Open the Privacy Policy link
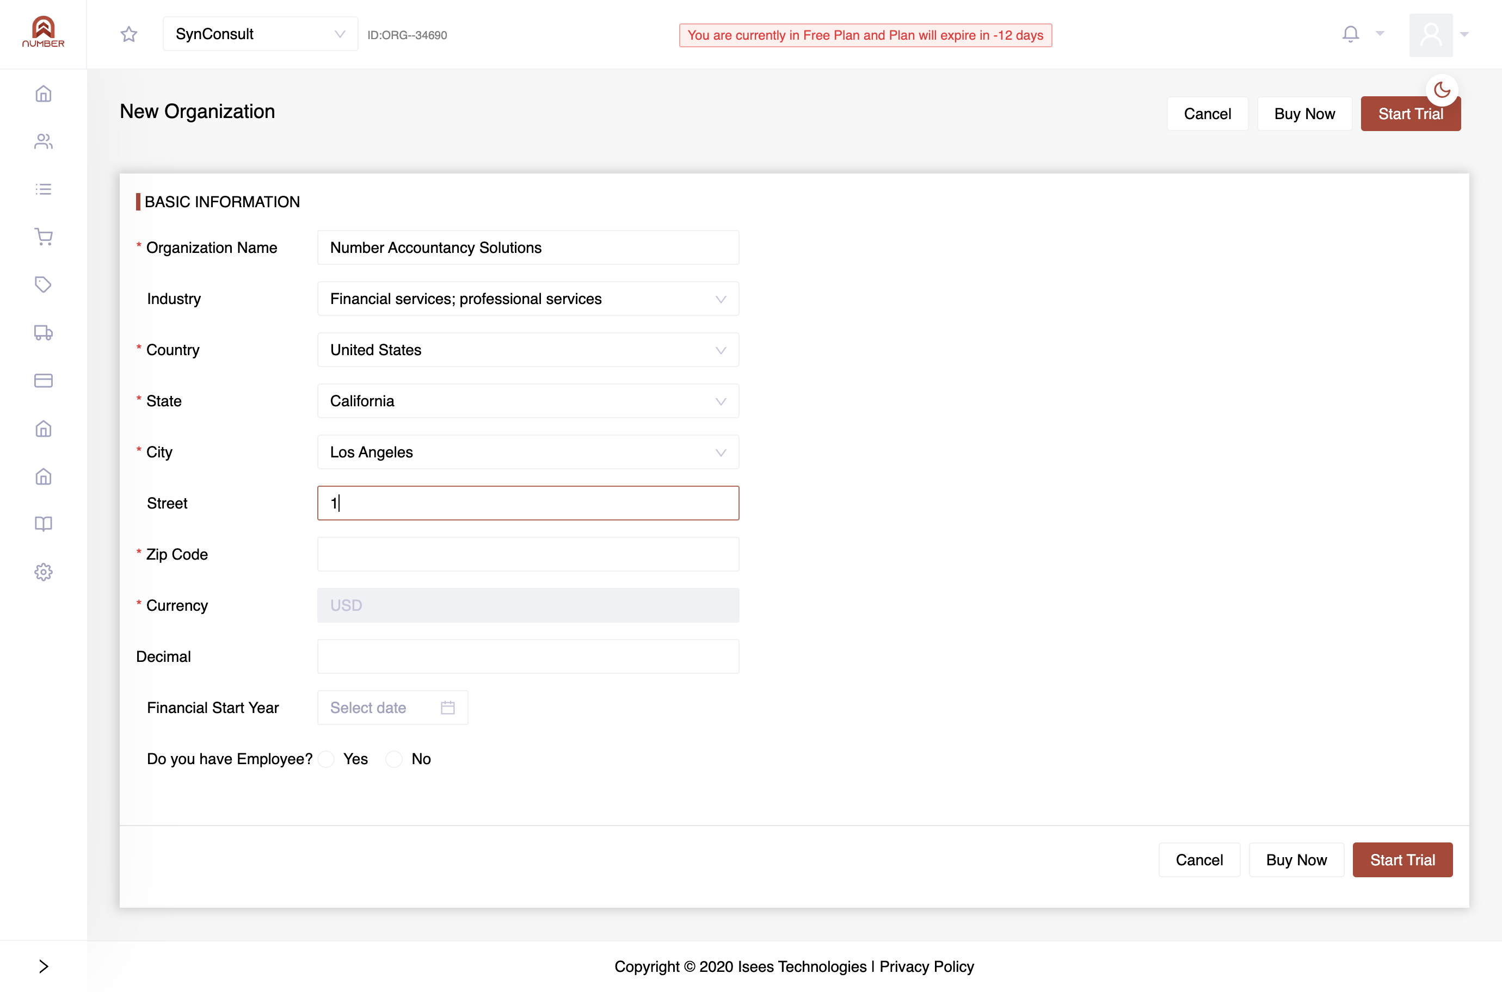Viewport: 1502px width, 992px height. click(x=927, y=966)
